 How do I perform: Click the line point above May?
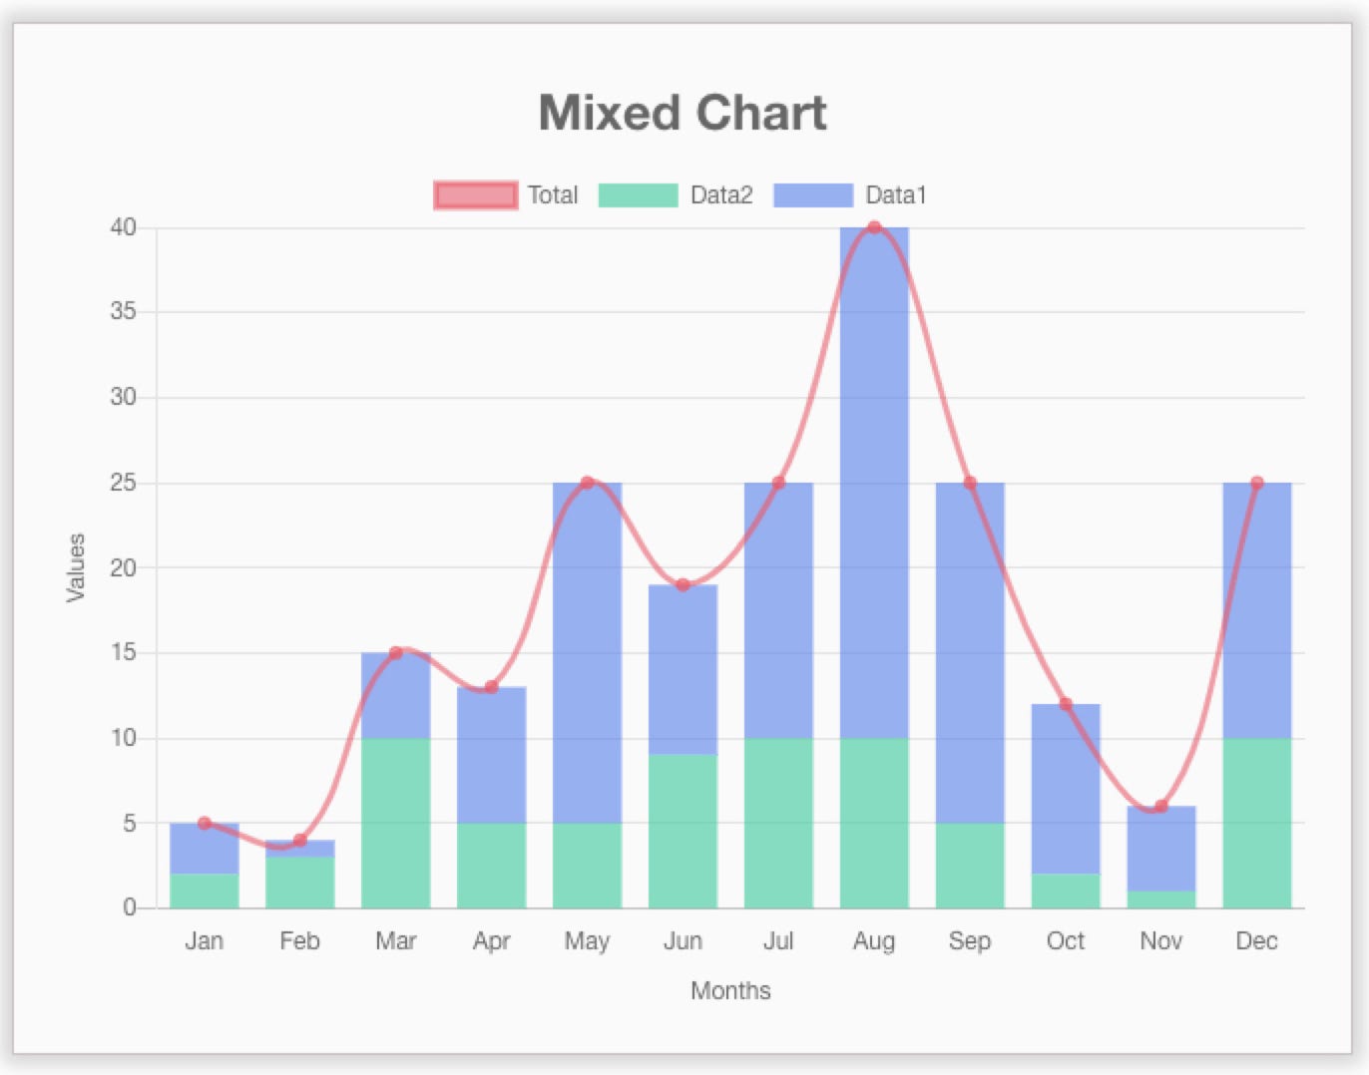tap(588, 481)
